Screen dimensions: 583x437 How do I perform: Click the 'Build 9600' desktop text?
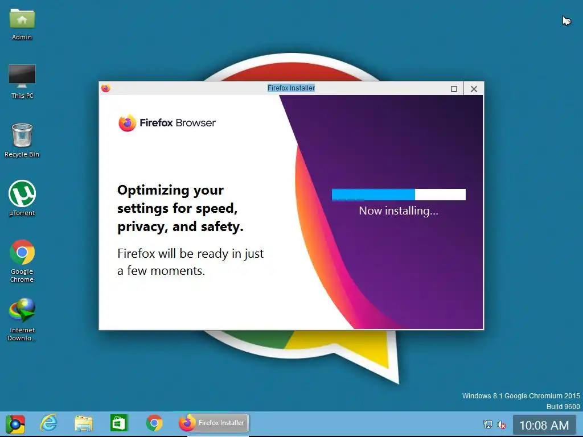pyautogui.click(x=563, y=406)
